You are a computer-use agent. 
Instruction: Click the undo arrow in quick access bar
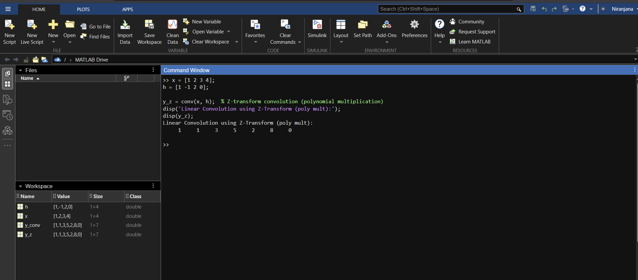pyautogui.click(x=544, y=9)
